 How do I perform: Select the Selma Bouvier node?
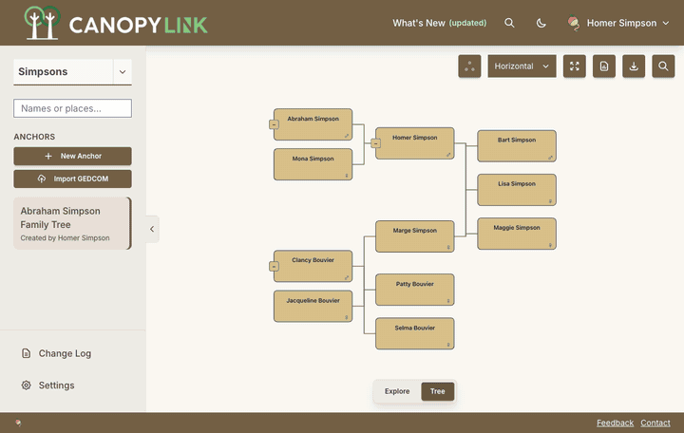[x=415, y=333]
